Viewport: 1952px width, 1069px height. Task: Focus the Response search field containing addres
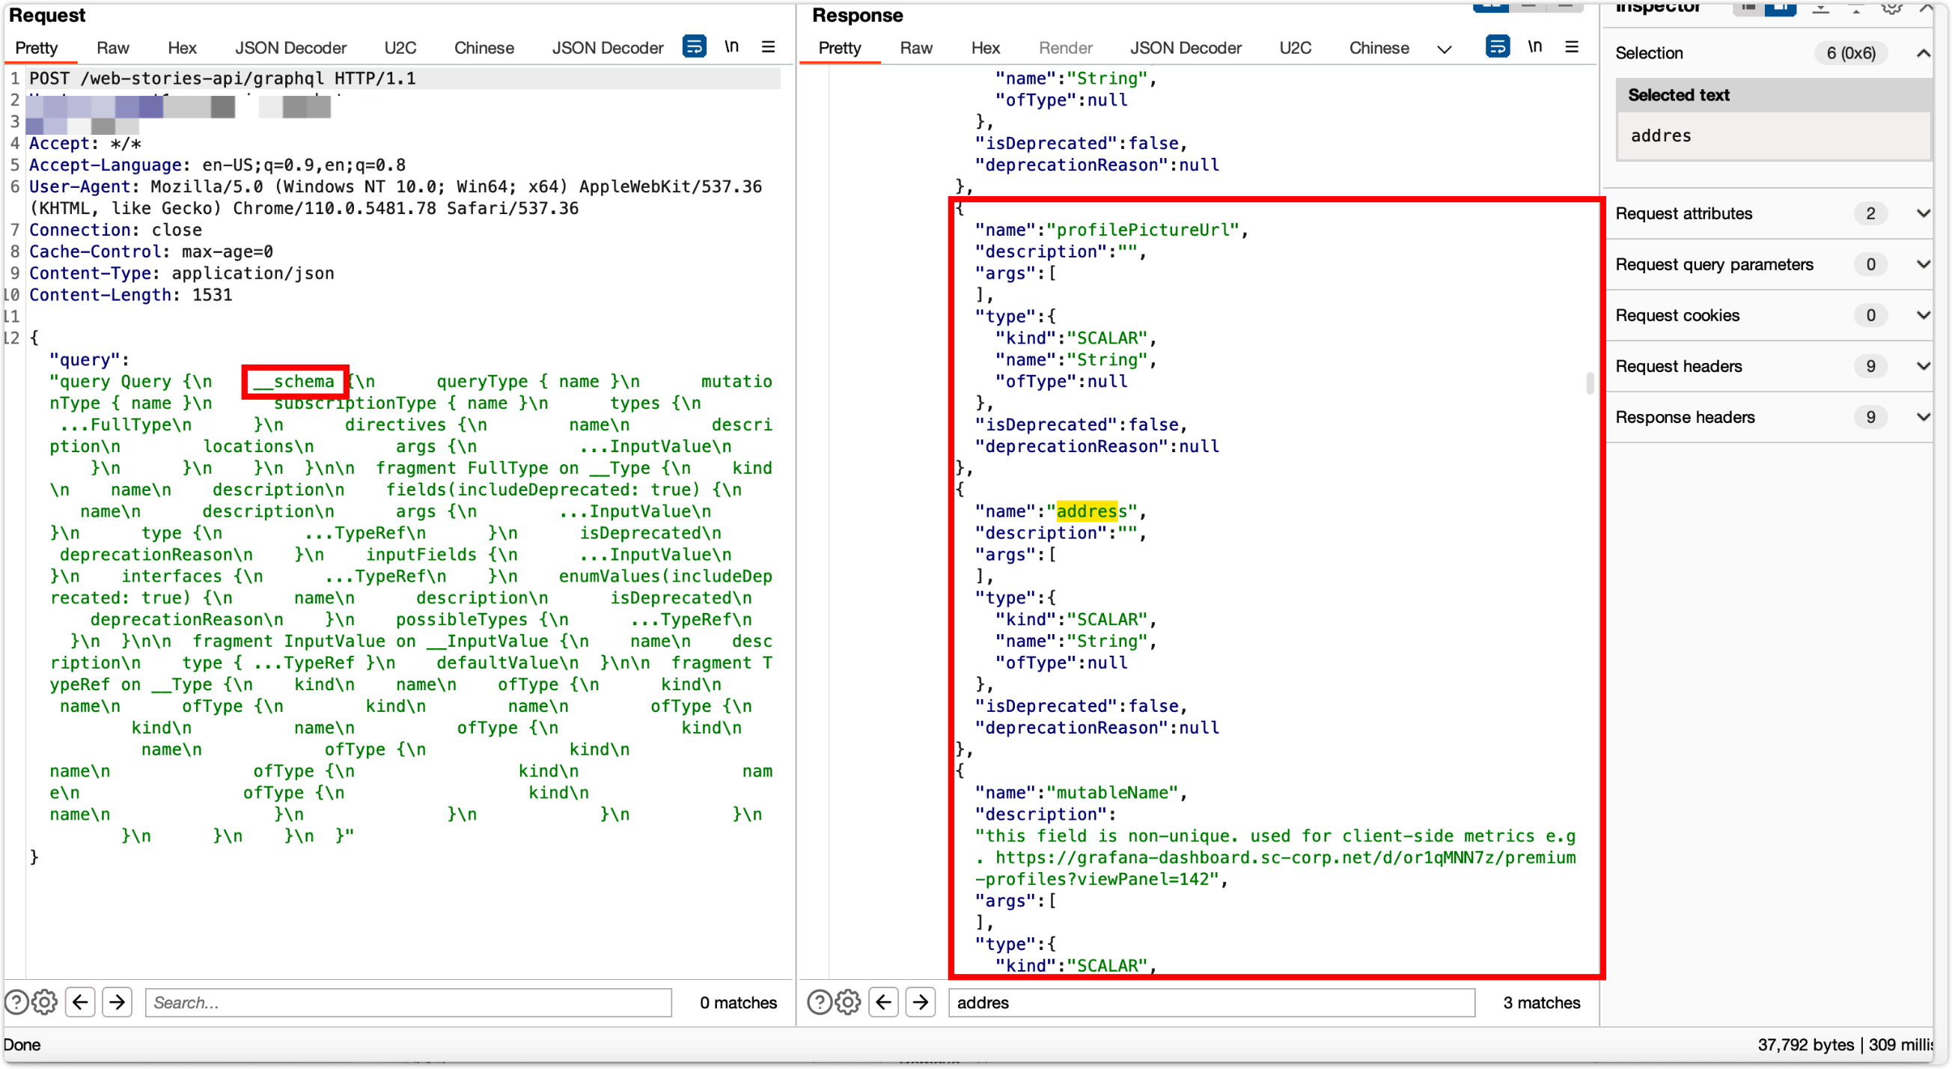click(1212, 1002)
